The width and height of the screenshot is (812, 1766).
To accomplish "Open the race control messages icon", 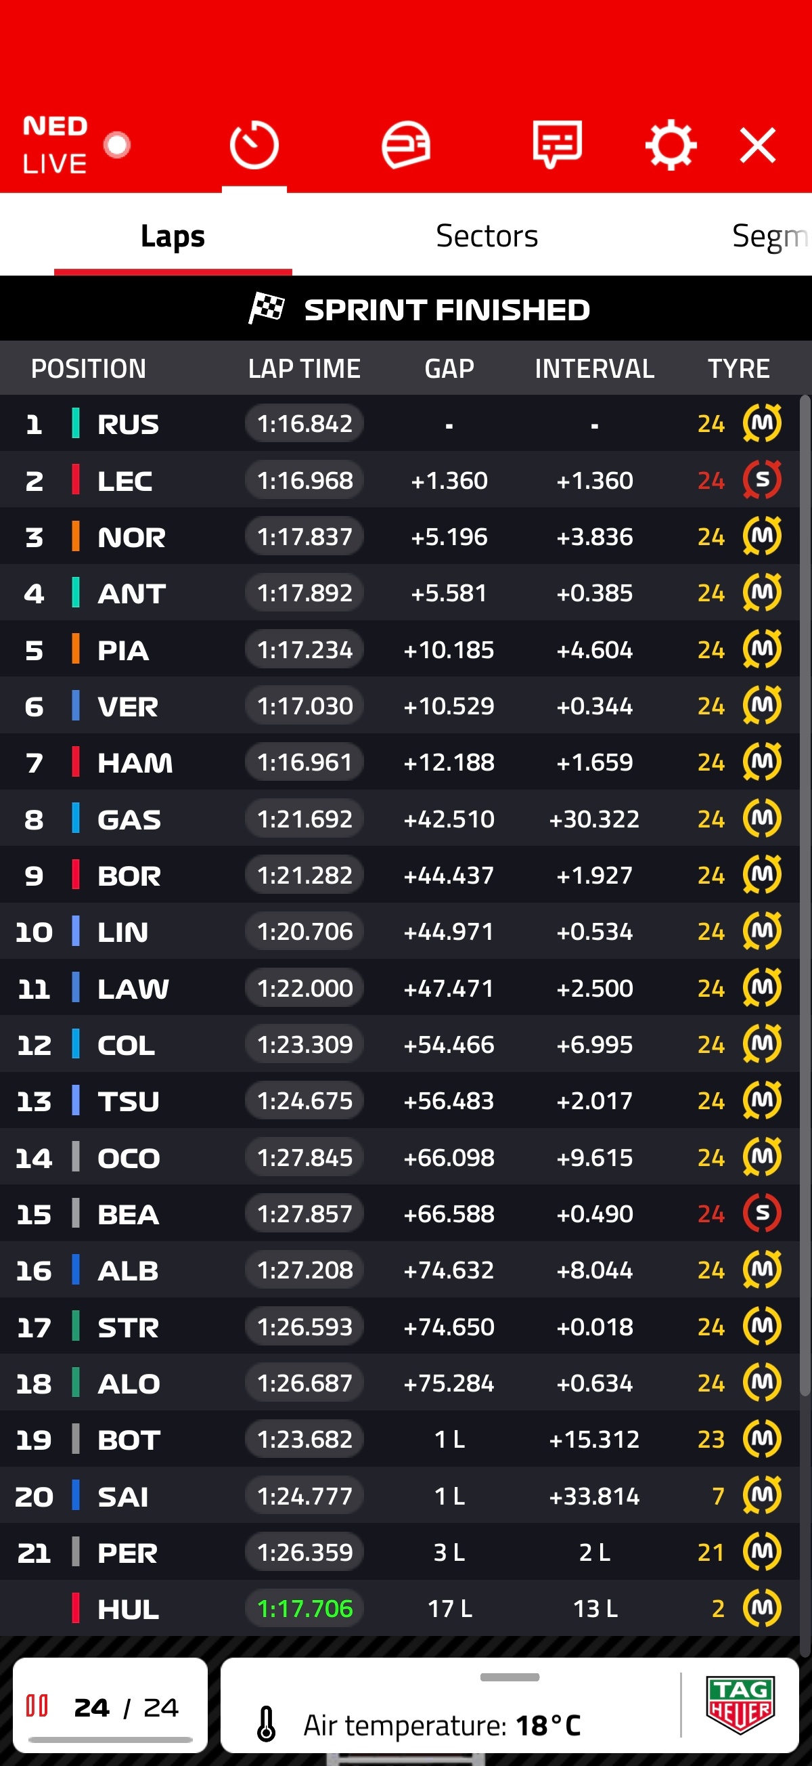I will point(558,144).
